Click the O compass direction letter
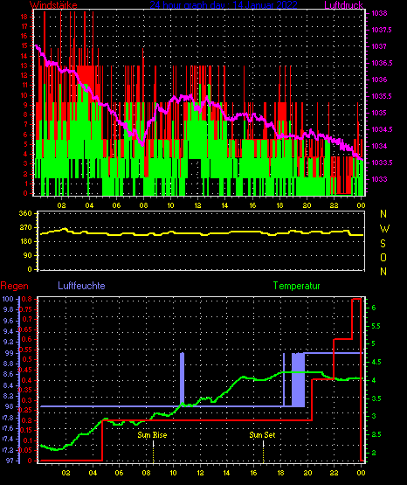This screenshot has height=485, width=407. pos(383,257)
